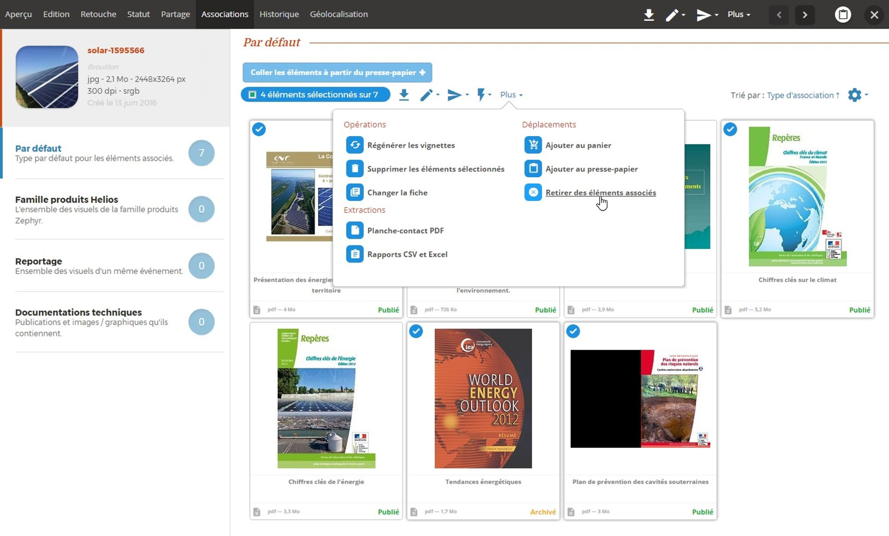Select the Associations tab

coord(224,14)
